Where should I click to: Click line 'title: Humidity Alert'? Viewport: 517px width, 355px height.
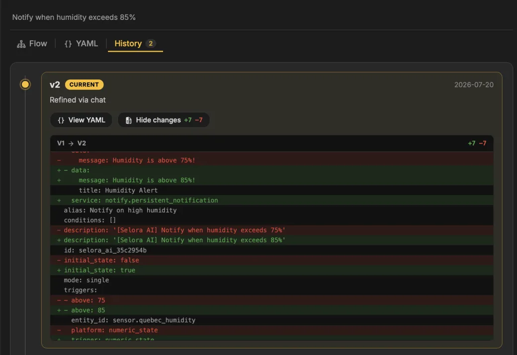point(272,190)
